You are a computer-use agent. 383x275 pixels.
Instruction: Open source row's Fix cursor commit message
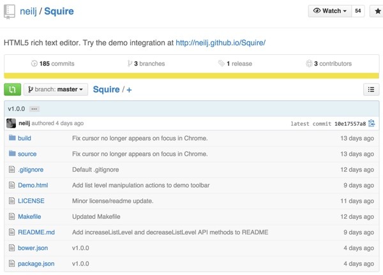tap(140, 154)
